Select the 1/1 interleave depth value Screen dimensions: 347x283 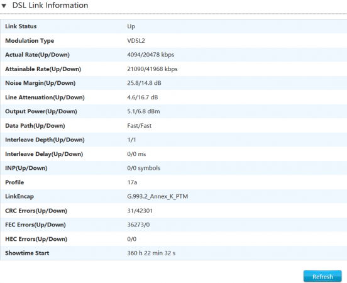click(131, 140)
